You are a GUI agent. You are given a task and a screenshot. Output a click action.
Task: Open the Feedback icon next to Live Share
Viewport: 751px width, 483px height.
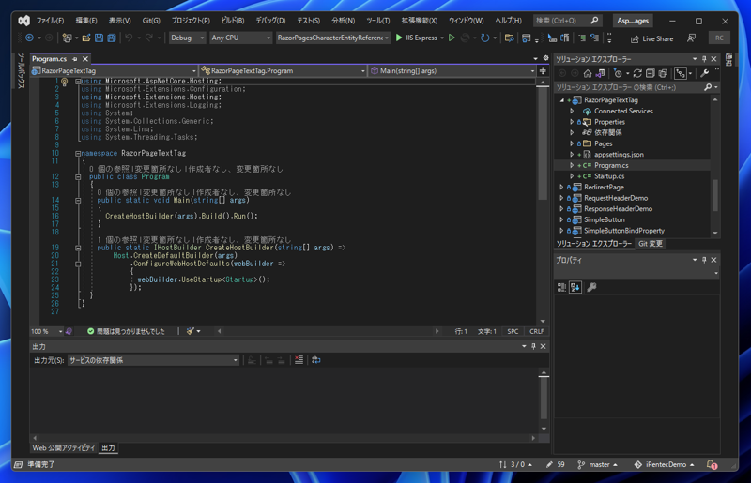coord(691,38)
